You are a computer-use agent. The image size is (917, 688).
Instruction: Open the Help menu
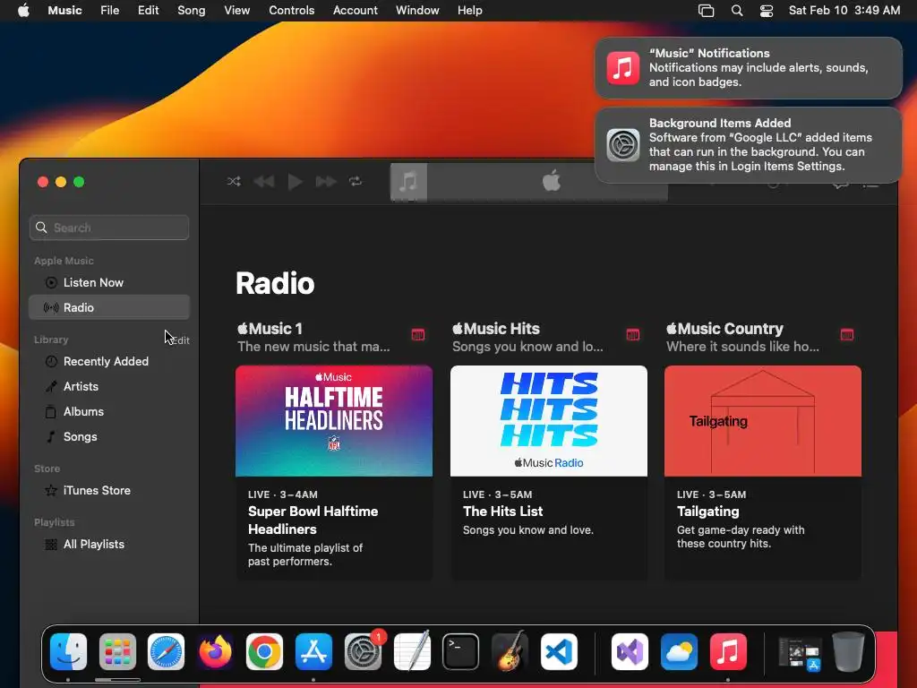pos(469,11)
